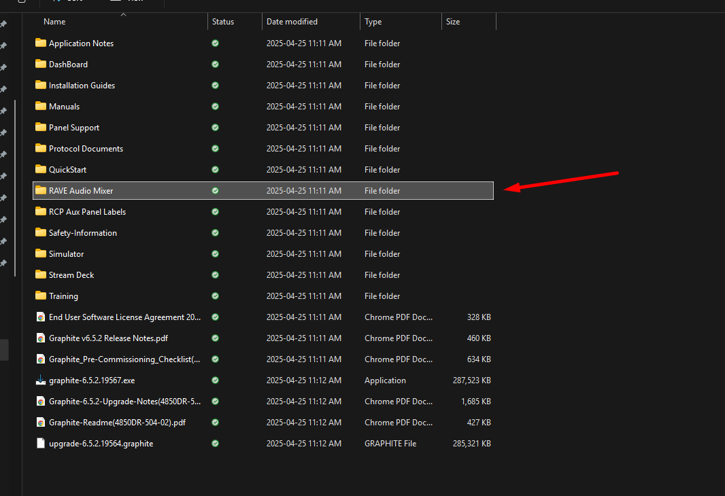Click the 'Application' type cell
The height and width of the screenshot is (496, 725).
point(385,380)
